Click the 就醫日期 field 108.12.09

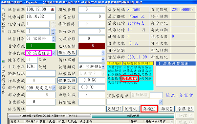pyautogui.click(x=41, y=10)
